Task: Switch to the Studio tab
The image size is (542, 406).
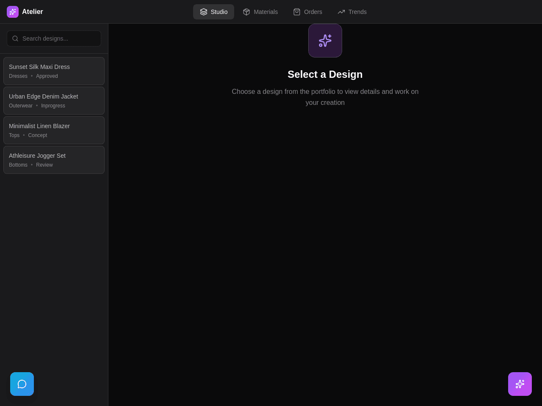Action: coord(213,12)
